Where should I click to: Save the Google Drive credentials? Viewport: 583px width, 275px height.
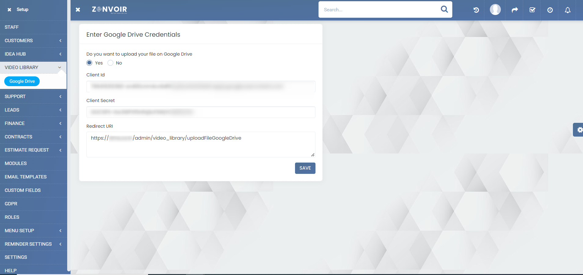(x=305, y=168)
